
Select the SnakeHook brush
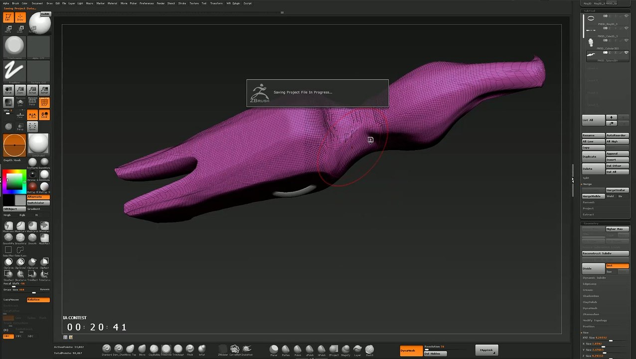pos(247,349)
